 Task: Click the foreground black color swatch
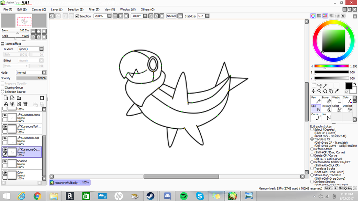tap(349, 86)
